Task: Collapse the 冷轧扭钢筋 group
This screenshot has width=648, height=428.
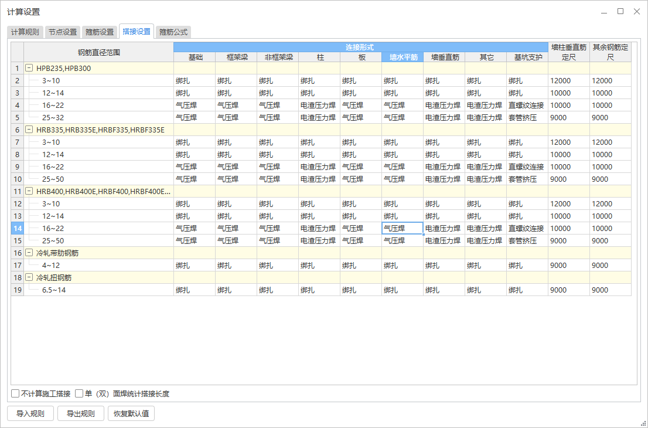Action: click(x=29, y=278)
